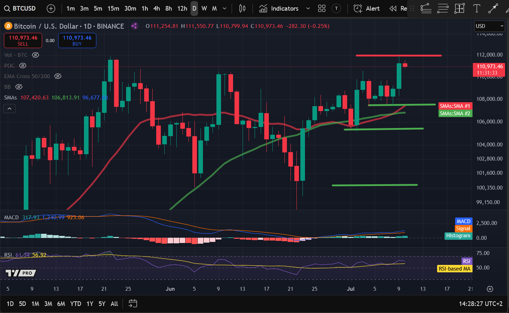Select the RSI indicator legend
Screen dimensions: 509x313
(8, 255)
